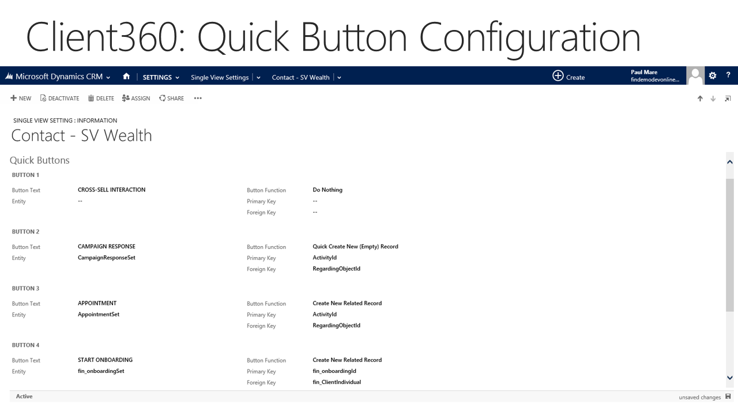Click the Home icon in navigation bar
Viewport: 738px width, 415px height.
(x=126, y=77)
